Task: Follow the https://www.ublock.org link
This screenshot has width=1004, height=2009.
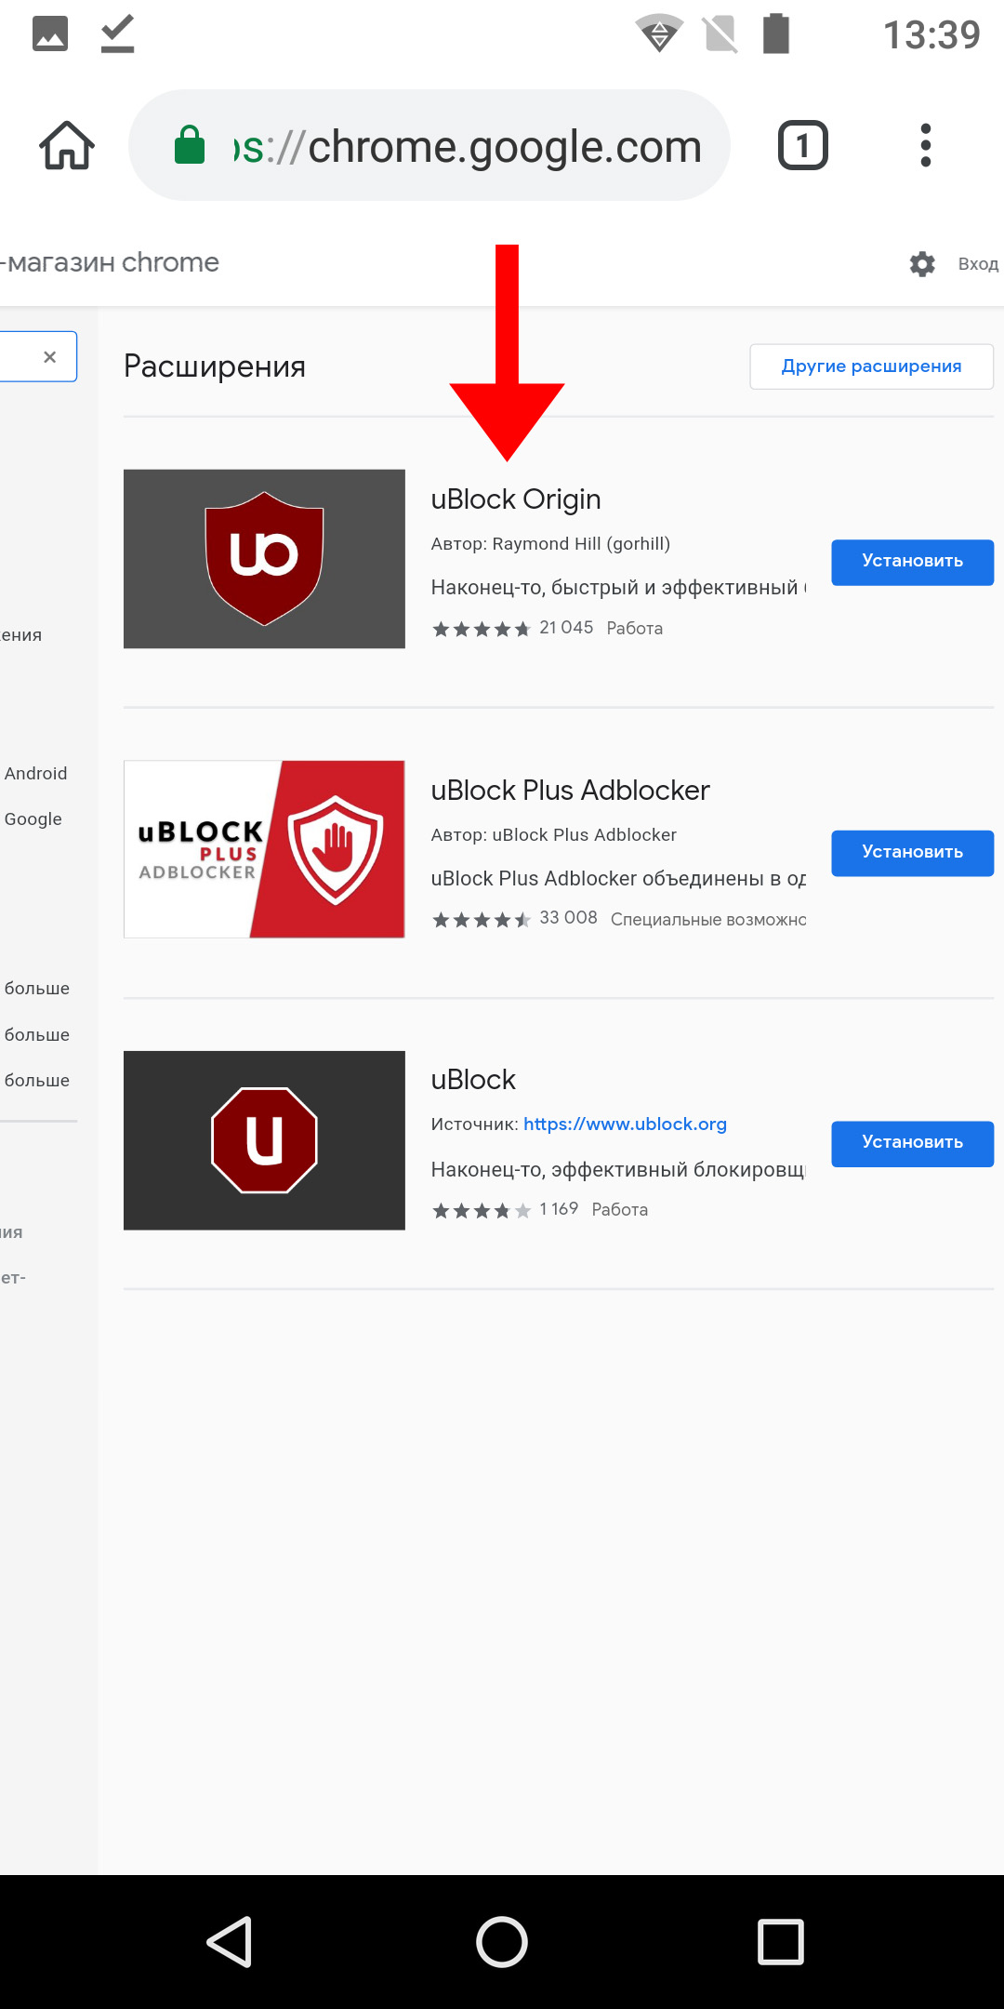Action: tap(625, 1124)
